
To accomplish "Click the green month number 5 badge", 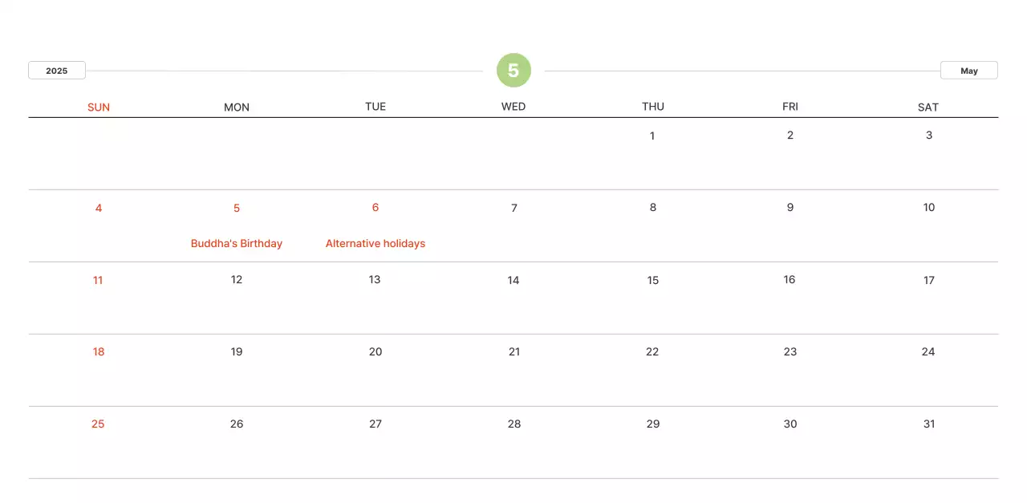I will 513,71.
